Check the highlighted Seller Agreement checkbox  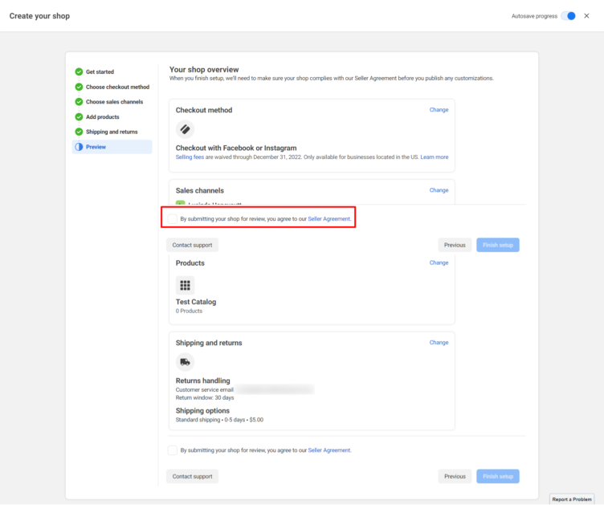pyautogui.click(x=173, y=218)
